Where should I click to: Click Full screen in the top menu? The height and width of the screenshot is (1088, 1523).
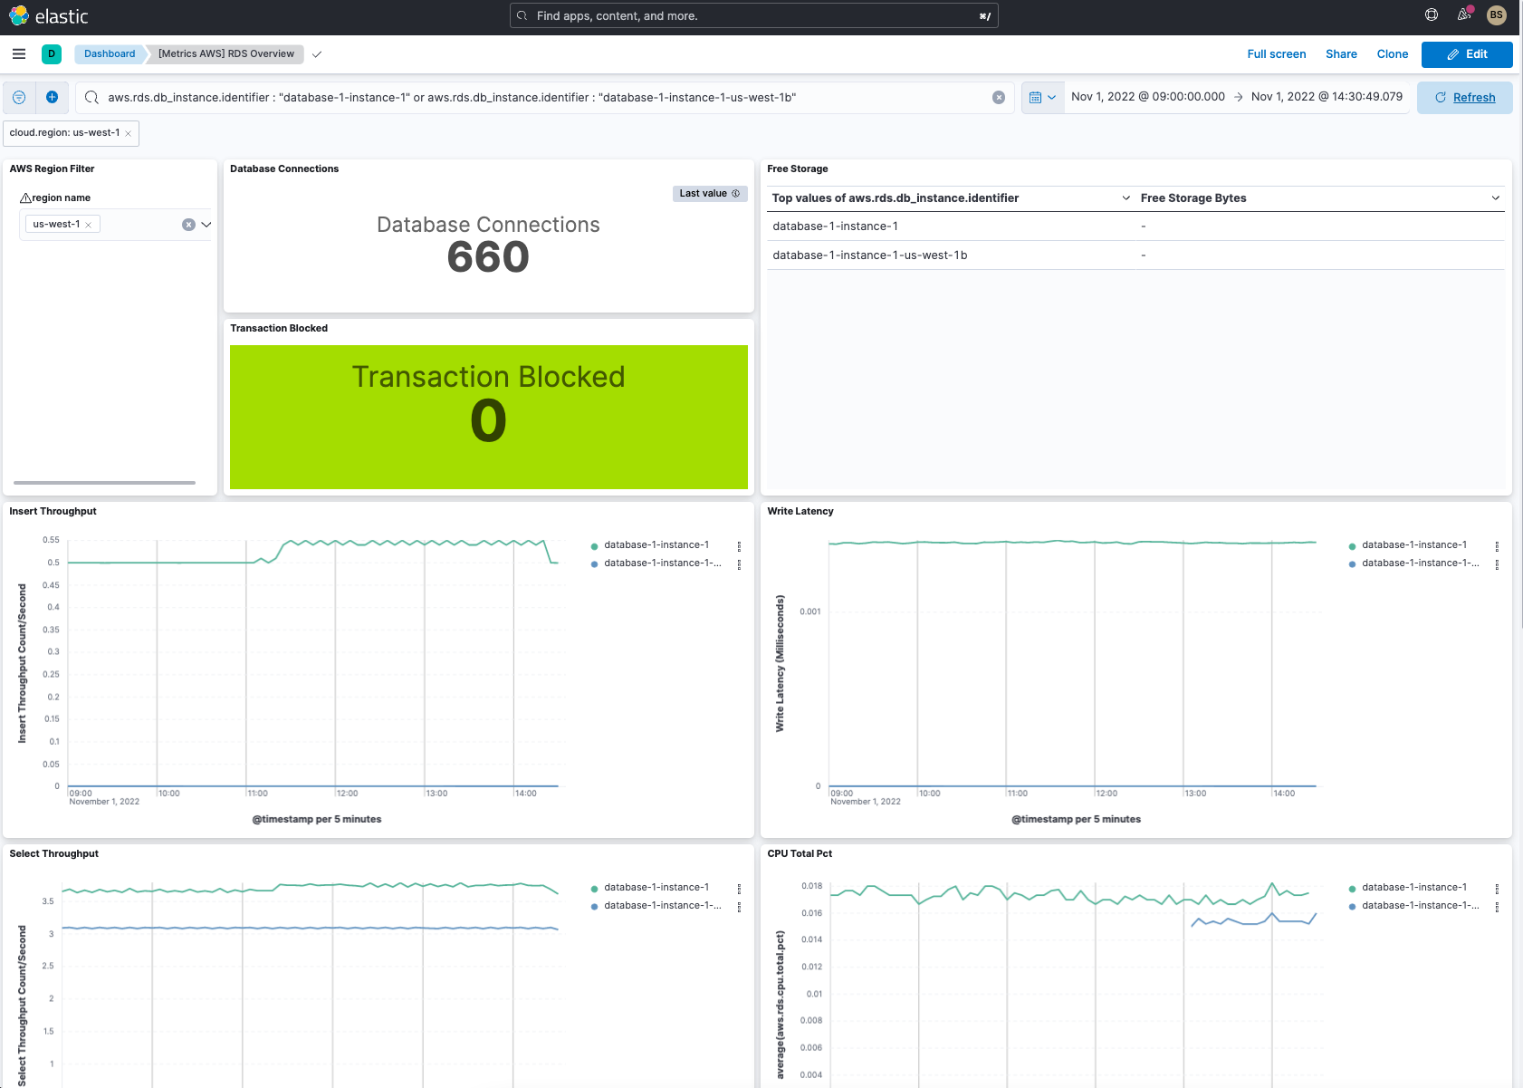[x=1276, y=54]
